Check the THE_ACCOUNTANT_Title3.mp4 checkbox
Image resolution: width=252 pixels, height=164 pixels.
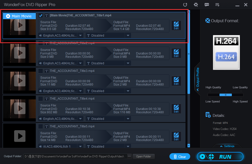(41, 71)
